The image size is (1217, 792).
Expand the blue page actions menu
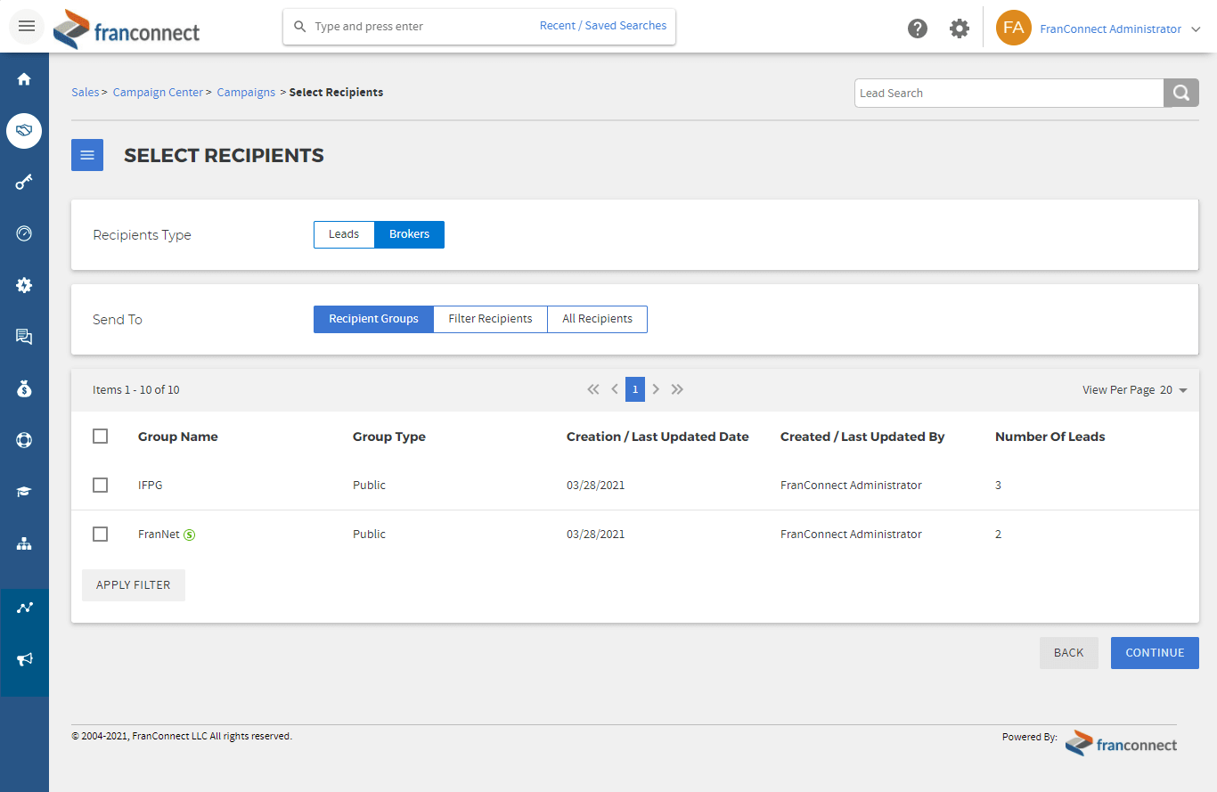[87, 155]
